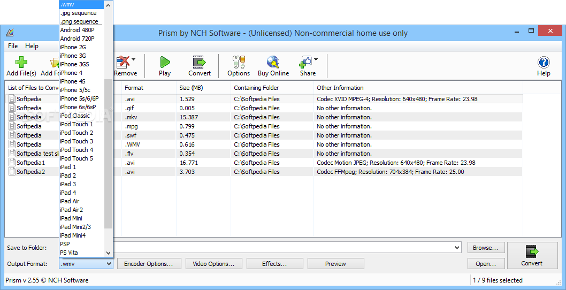Viewport: 566px width, 290px height.
Task: Click the Help toolbar icon
Action: (x=543, y=62)
